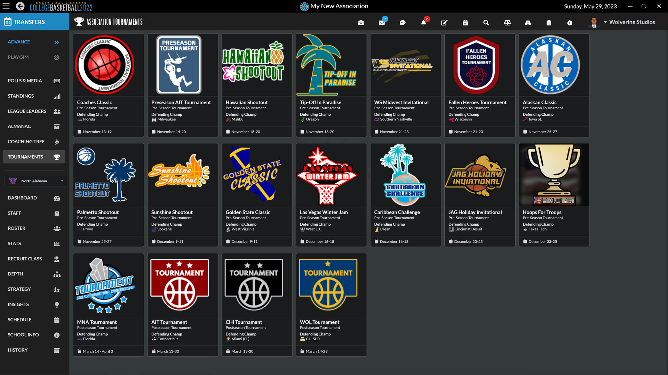Switch to the Transfers tab
Viewport: 668px width, 375px height.
[29, 22]
